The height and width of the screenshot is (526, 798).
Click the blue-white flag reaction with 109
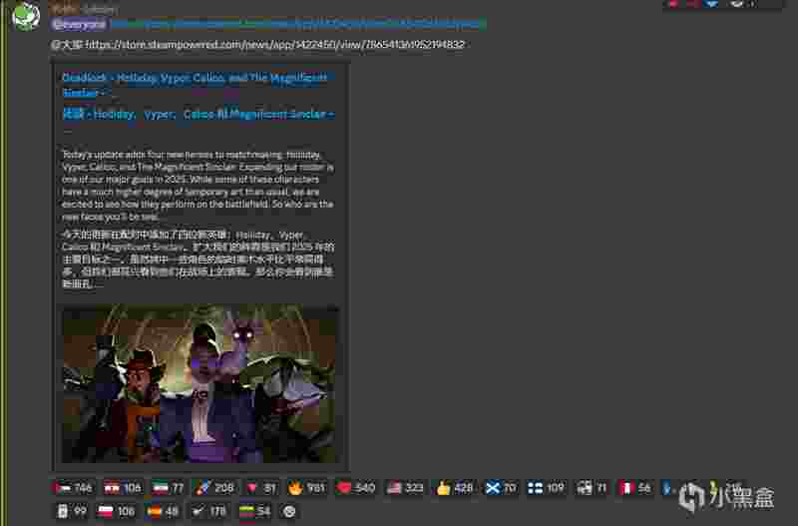546,488
